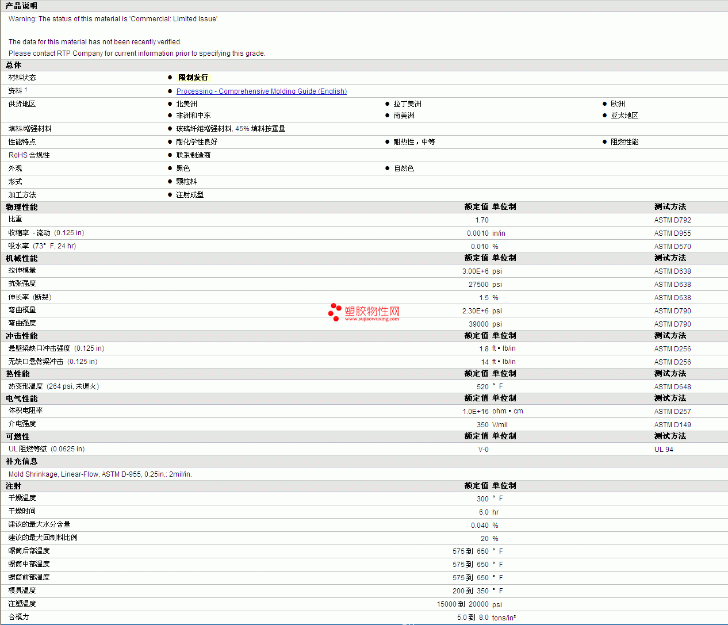Open Processing - Comprehensive Molding Guide link
Viewport: 728px width, 625px height.
pyautogui.click(x=262, y=91)
